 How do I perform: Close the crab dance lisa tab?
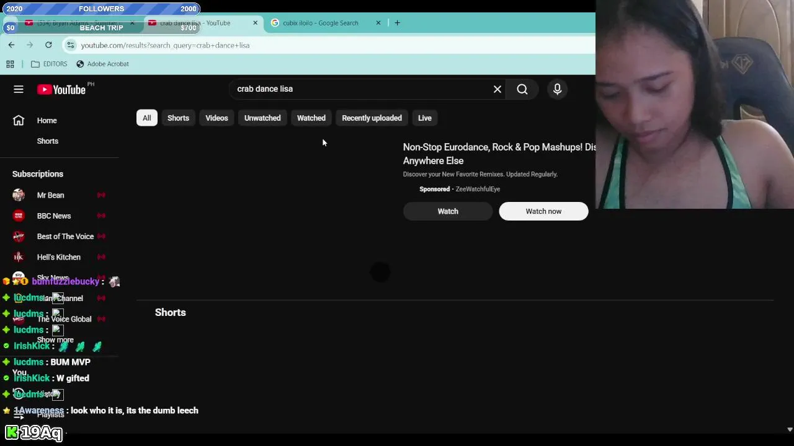[255, 23]
